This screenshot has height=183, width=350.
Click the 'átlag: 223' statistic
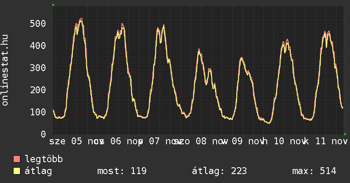pyautogui.click(x=219, y=171)
